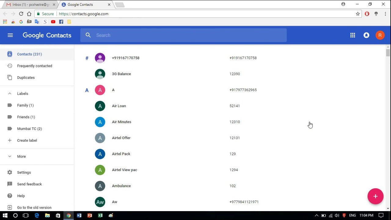391x220 pixels.
Task: Open the notifications bell
Action: [x=366, y=35]
